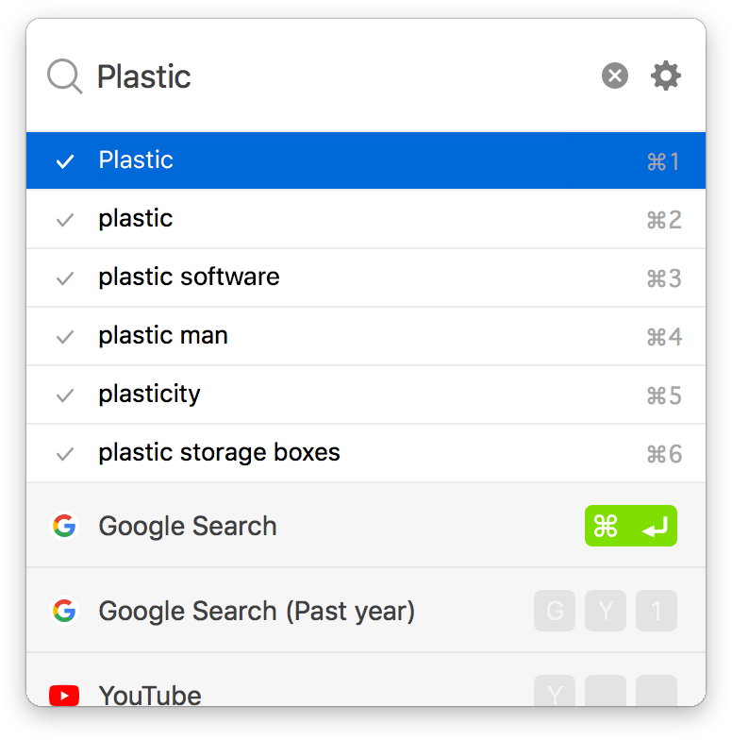
Task: Click the Google logo beside Past year search
Action: (64, 610)
